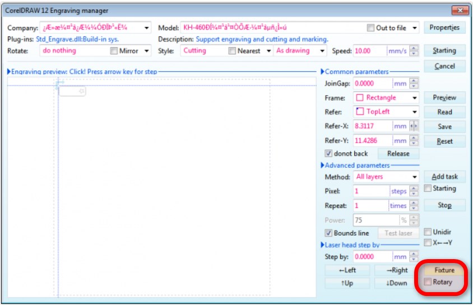The image size is (473, 305).
Task: Move laser head with Left arrow button
Action: (x=347, y=270)
